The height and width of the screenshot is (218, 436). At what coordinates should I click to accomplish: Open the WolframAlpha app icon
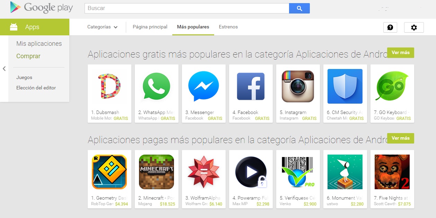click(x=203, y=172)
